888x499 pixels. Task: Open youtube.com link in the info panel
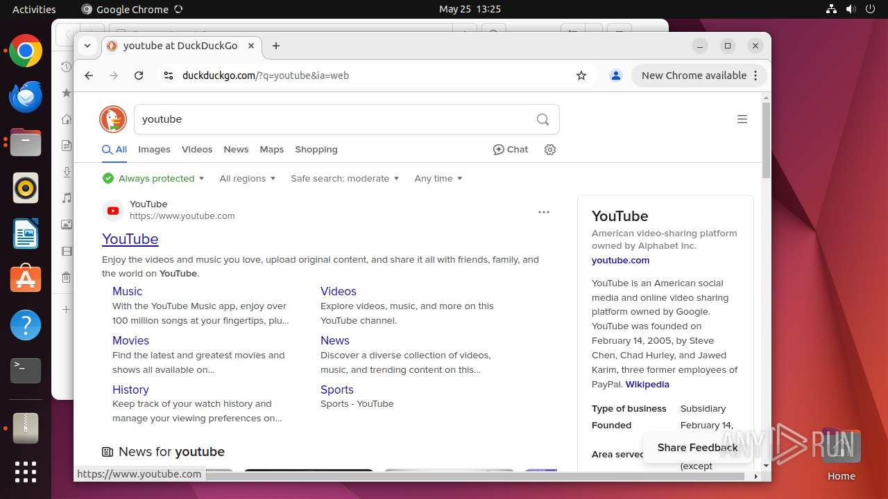tap(621, 261)
